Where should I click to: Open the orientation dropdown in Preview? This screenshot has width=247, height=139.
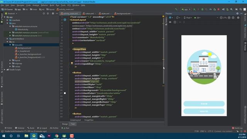click(178, 18)
